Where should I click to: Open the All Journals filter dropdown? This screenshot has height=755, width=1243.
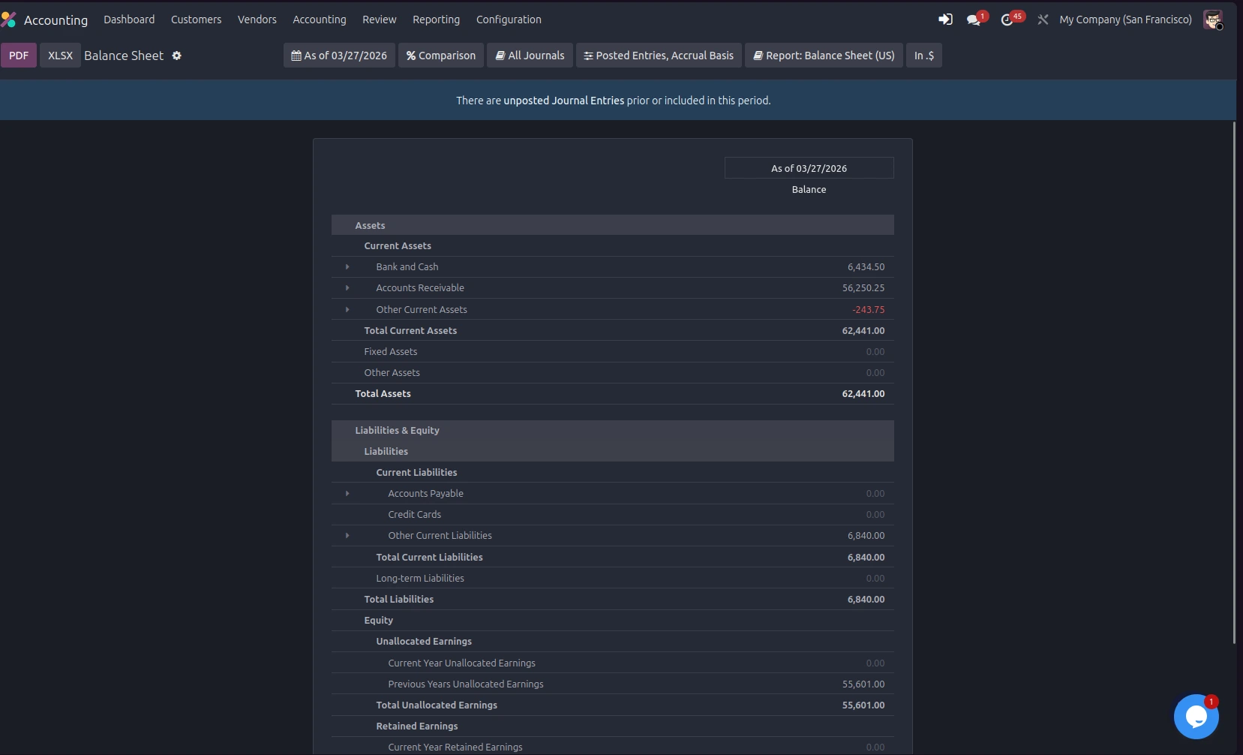(530, 56)
